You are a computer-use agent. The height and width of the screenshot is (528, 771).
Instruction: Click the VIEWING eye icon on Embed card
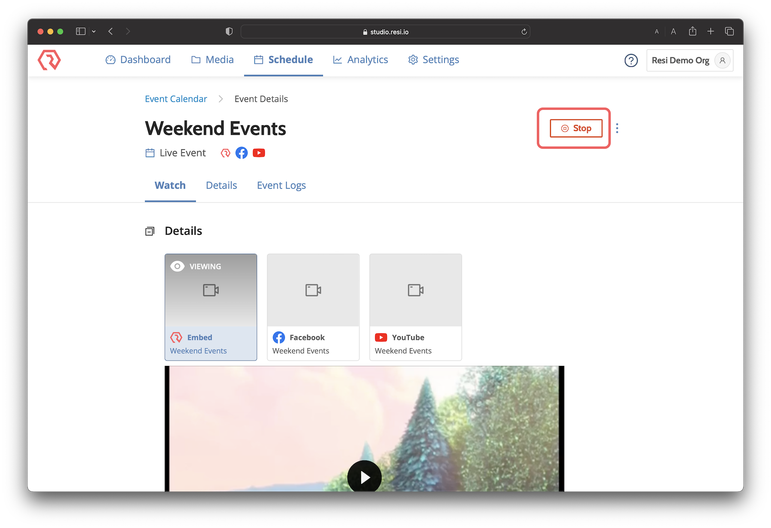tap(177, 266)
